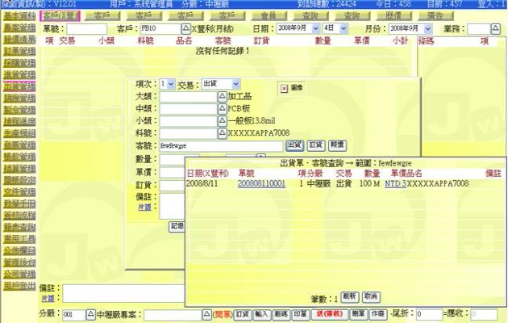
Task: Click the 小類 lookup triangle icon
Action: [223, 121]
